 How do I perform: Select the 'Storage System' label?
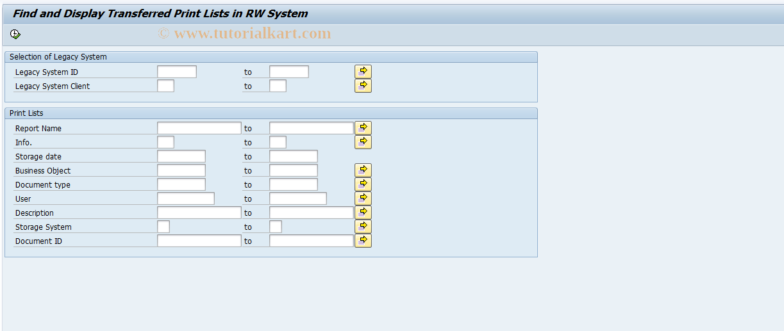(44, 227)
